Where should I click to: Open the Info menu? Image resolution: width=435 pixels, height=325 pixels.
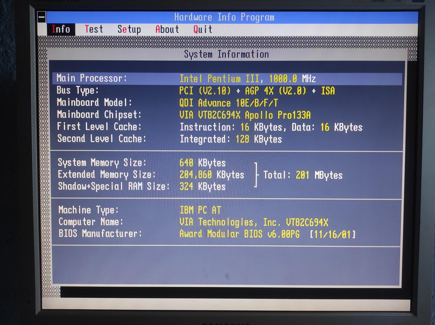tap(61, 29)
